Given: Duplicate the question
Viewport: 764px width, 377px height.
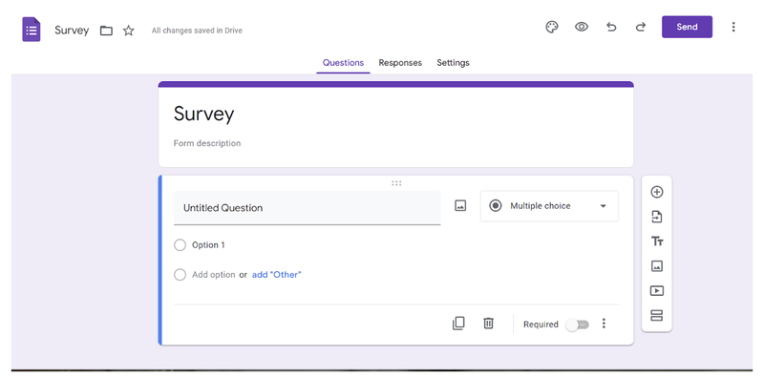Looking at the screenshot, I should click(x=458, y=324).
